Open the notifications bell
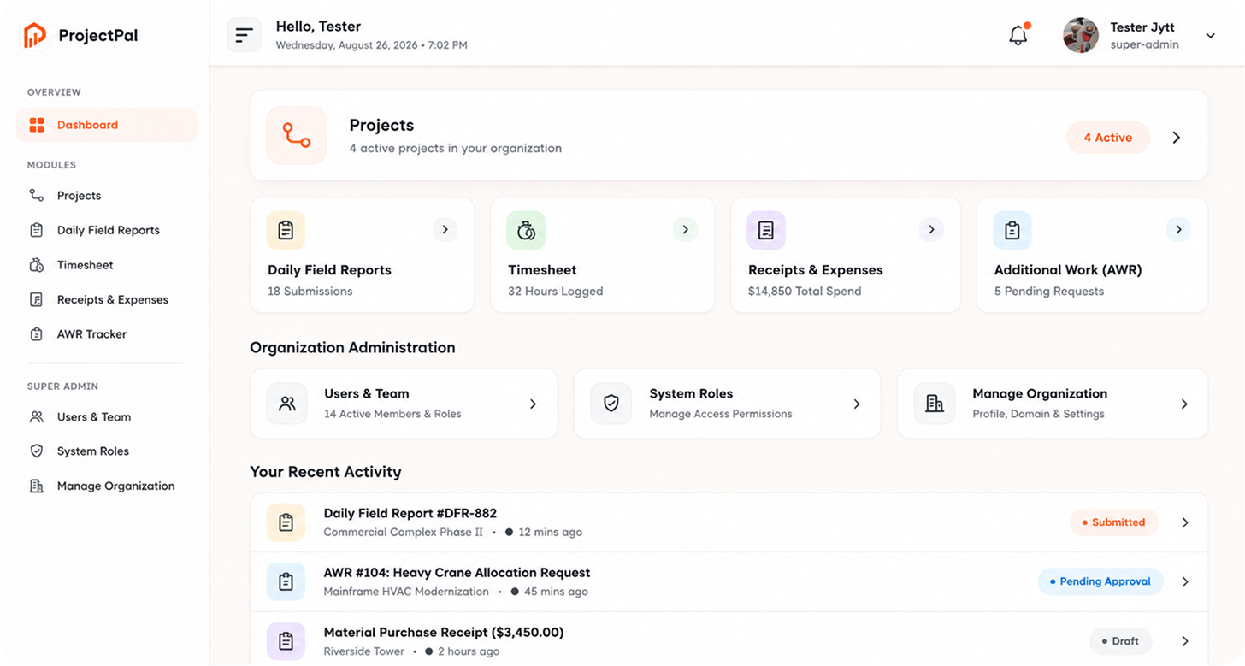1245x666 pixels. point(1018,35)
